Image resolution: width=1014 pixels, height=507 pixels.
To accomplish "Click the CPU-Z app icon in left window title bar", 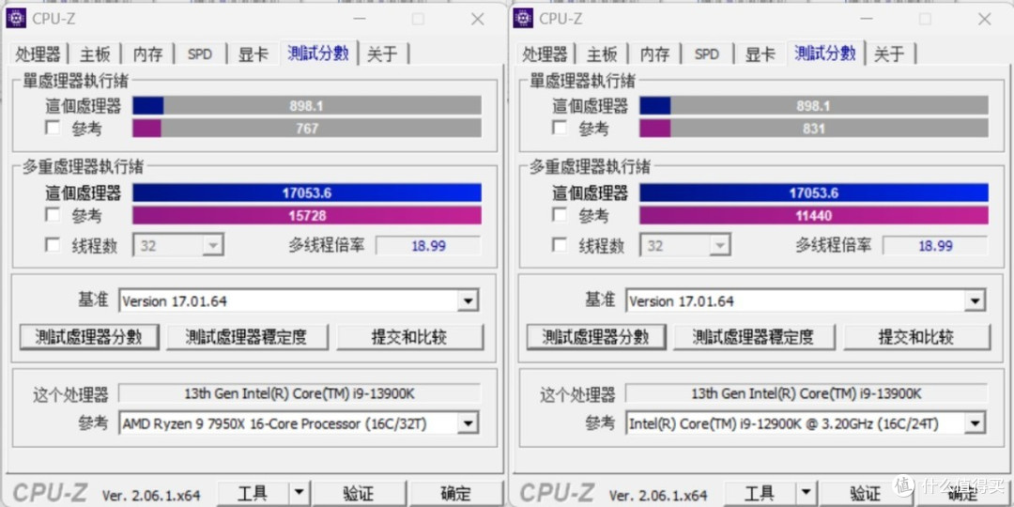I will pos(16,19).
